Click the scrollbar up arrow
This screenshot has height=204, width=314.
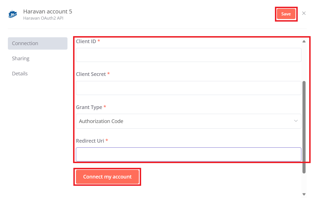pos(304,41)
